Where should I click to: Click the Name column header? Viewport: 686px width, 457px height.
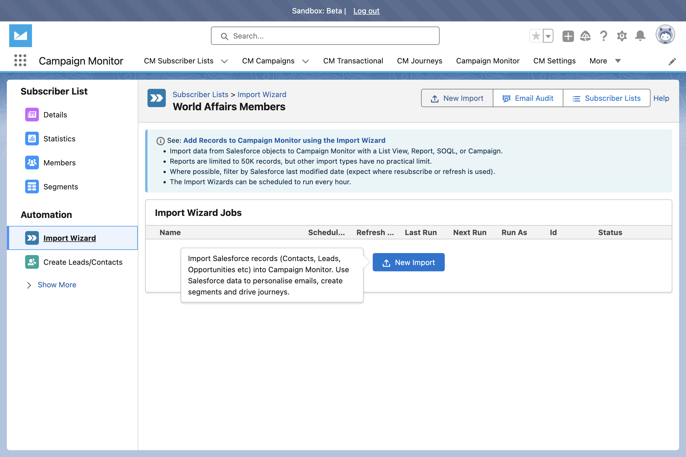(170, 232)
